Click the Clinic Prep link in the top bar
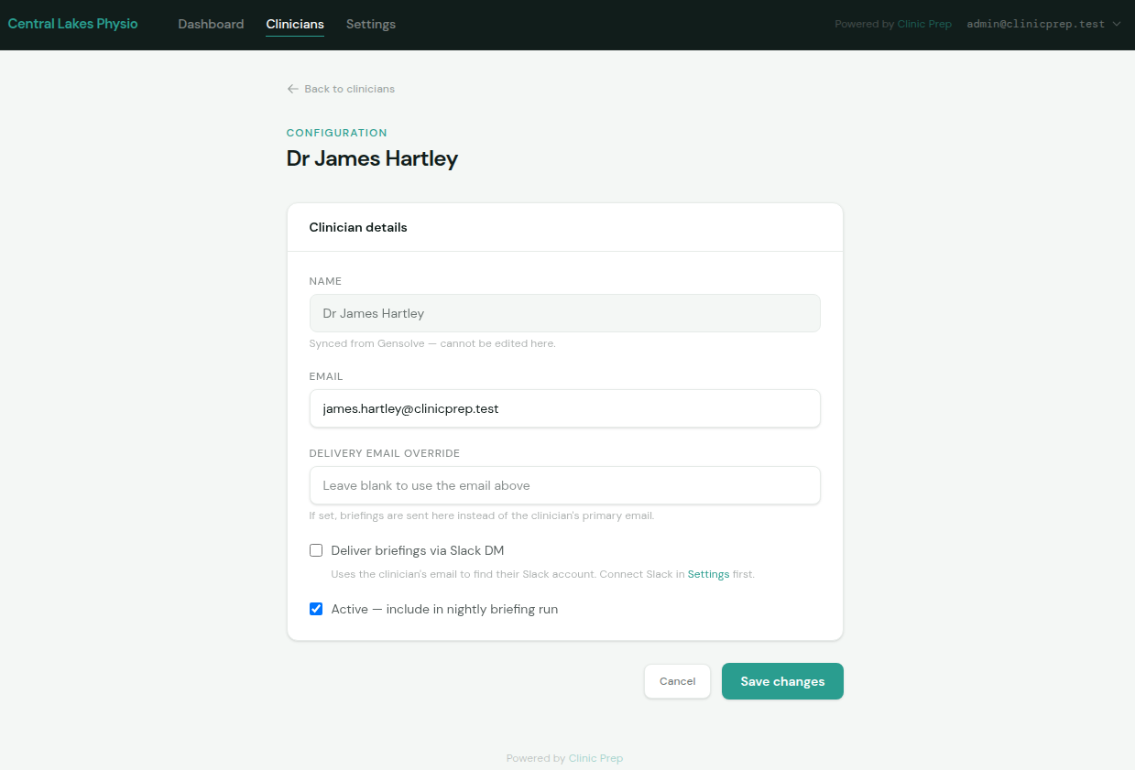This screenshot has width=1135, height=770. (923, 24)
